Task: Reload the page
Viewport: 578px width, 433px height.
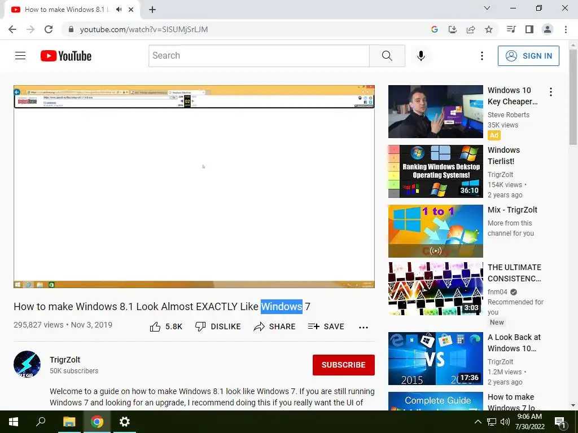Action: pos(49,29)
